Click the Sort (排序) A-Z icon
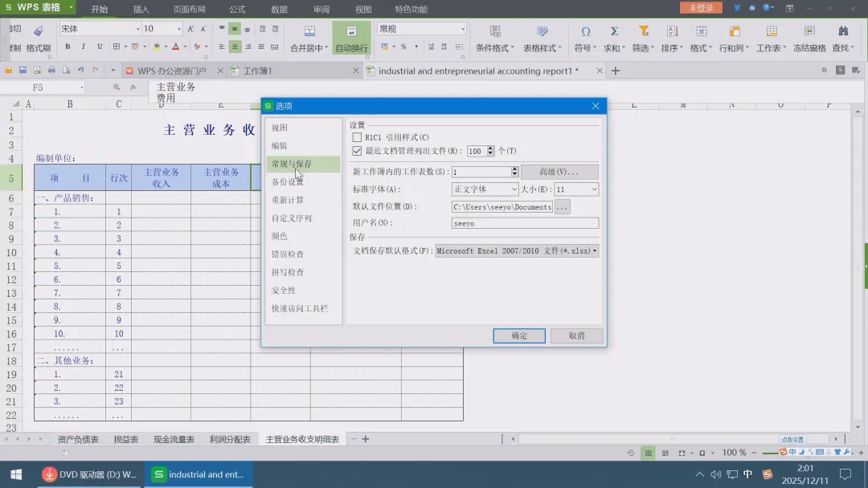The width and height of the screenshot is (868, 488). [672, 31]
